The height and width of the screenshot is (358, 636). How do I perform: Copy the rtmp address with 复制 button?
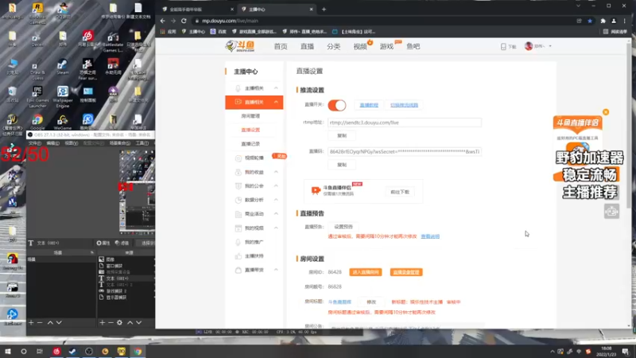[x=342, y=135]
